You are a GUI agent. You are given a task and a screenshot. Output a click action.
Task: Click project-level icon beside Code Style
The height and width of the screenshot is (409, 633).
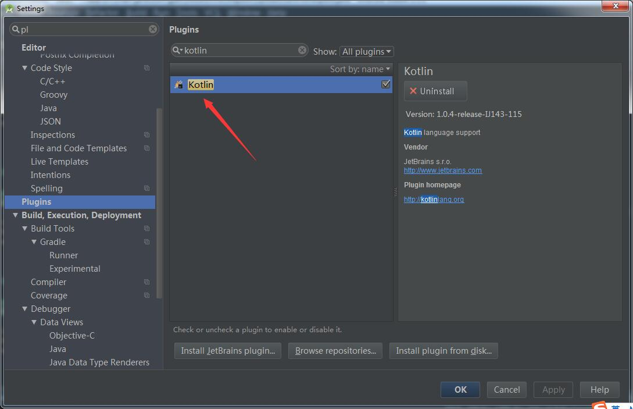146,68
